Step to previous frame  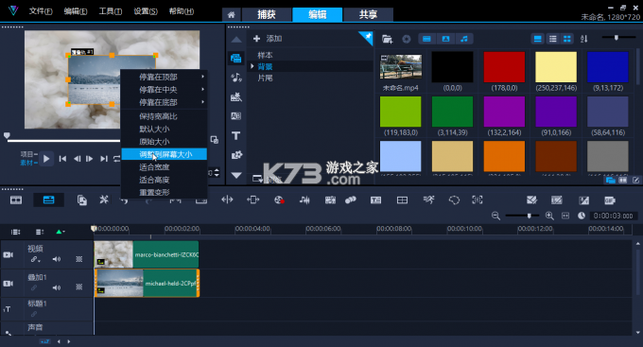tap(77, 159)
